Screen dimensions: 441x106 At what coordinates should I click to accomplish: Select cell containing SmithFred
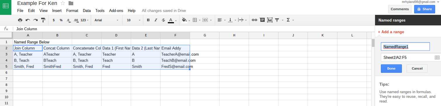point(57,66)
